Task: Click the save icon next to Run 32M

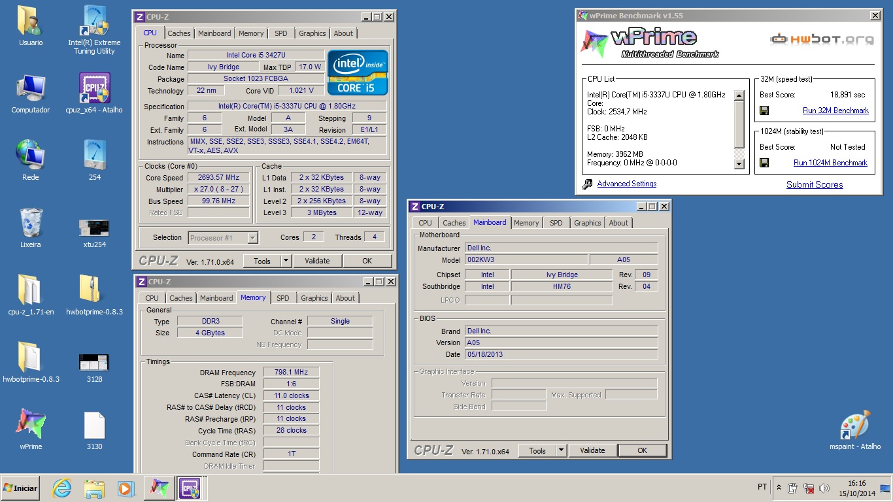Action: [x=764, y=110]
